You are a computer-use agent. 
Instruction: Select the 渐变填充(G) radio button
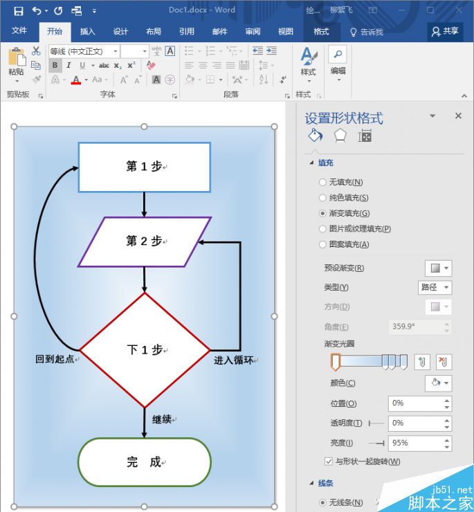(322, 214)
